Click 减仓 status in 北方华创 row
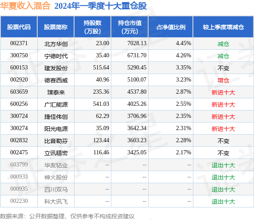The width and height of the screenshot is (254, 220). point(223,44)
